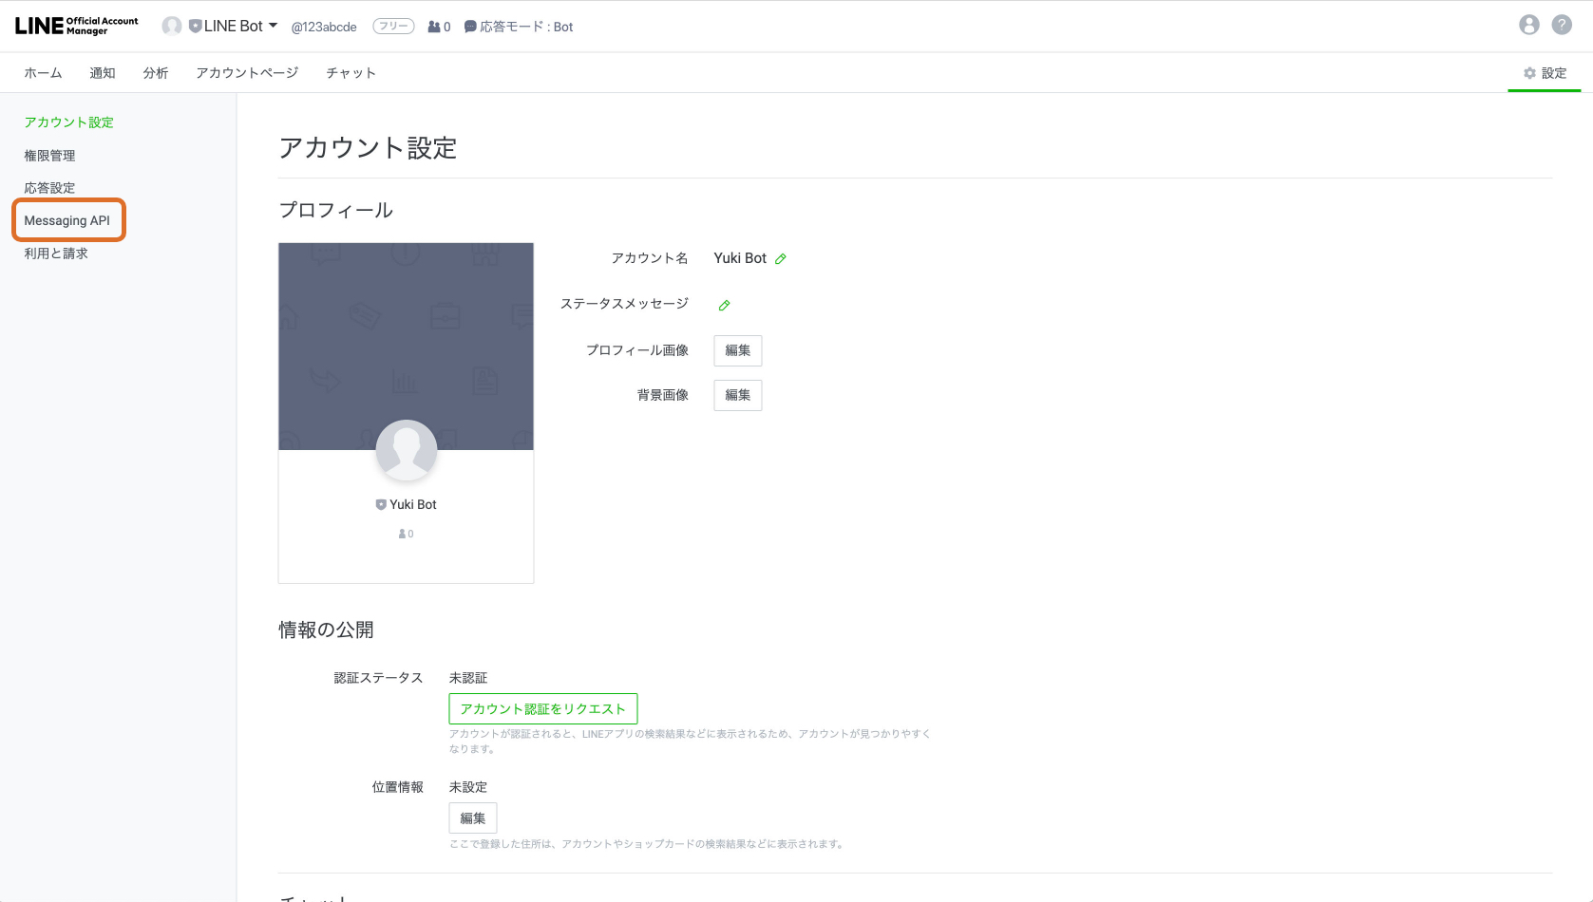The height and width of the screenshot is (902, 1593).
Task: Open the 設定 settings tab
Action: (x=1545, y=73)
